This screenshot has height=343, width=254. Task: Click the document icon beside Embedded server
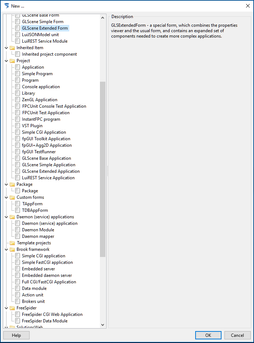point(17,269)
